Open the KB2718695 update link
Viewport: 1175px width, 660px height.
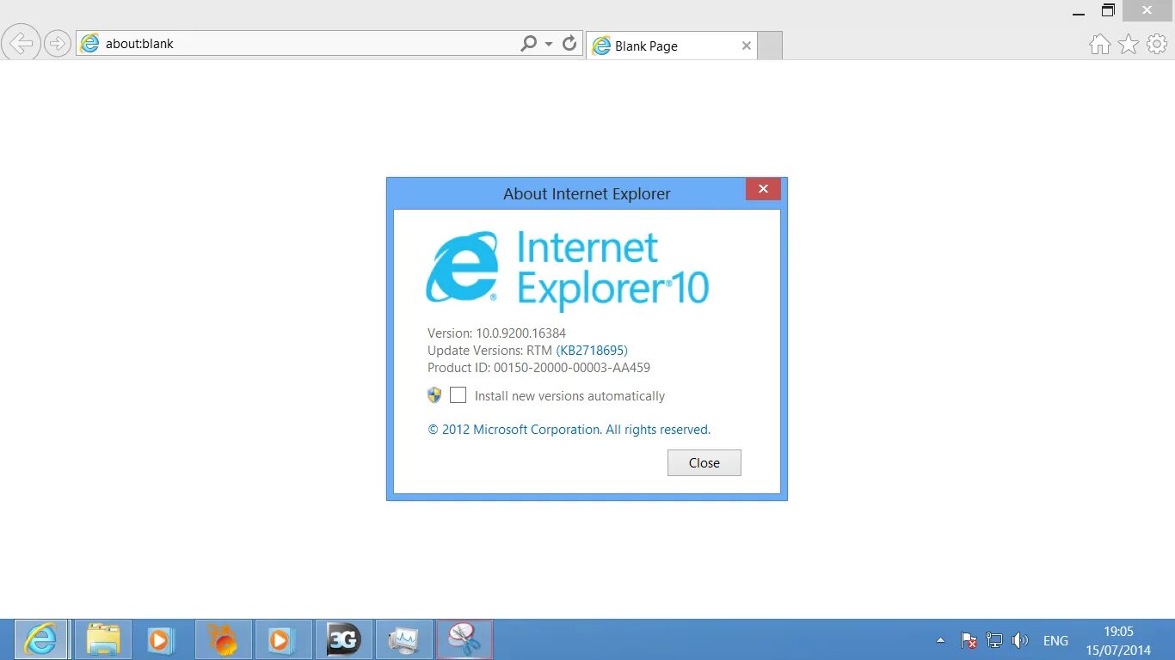[592, 350]
